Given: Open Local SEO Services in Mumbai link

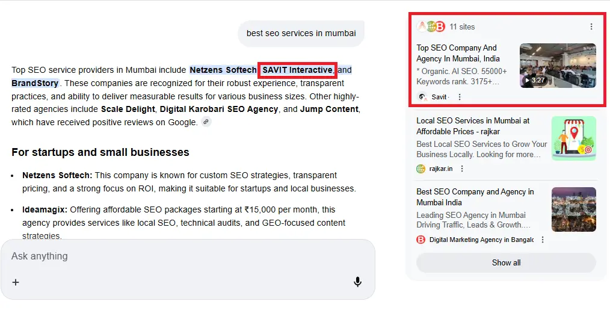Looking at the screenshot, I should pos(473,126).
